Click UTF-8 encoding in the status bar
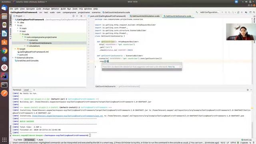 click(233, 143)
